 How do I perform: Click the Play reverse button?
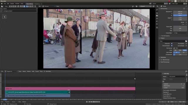[93, 102]
